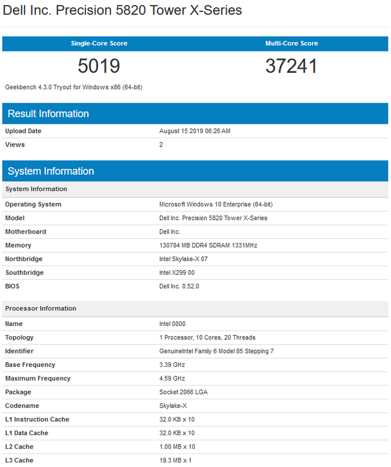The width and height of the screenshot is (391, 467).
Task: Select the upload date August 15 2019 06:26 AM
Action: [195, 131]
